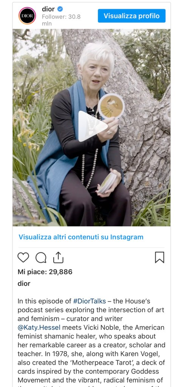This screenshot has width=187, height=387.
Task: Tap the Follower: 30.8 mln text
Action: pyautogui.click(x=61, y=20)
